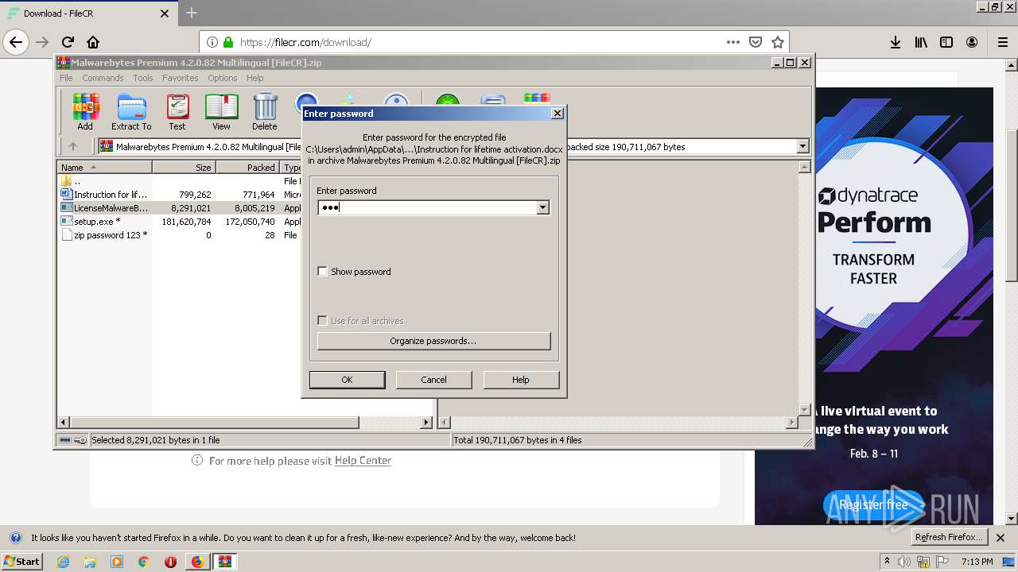Open the Firefox account icon
Screen dimensions: 1018x572
tap(972, 42)
